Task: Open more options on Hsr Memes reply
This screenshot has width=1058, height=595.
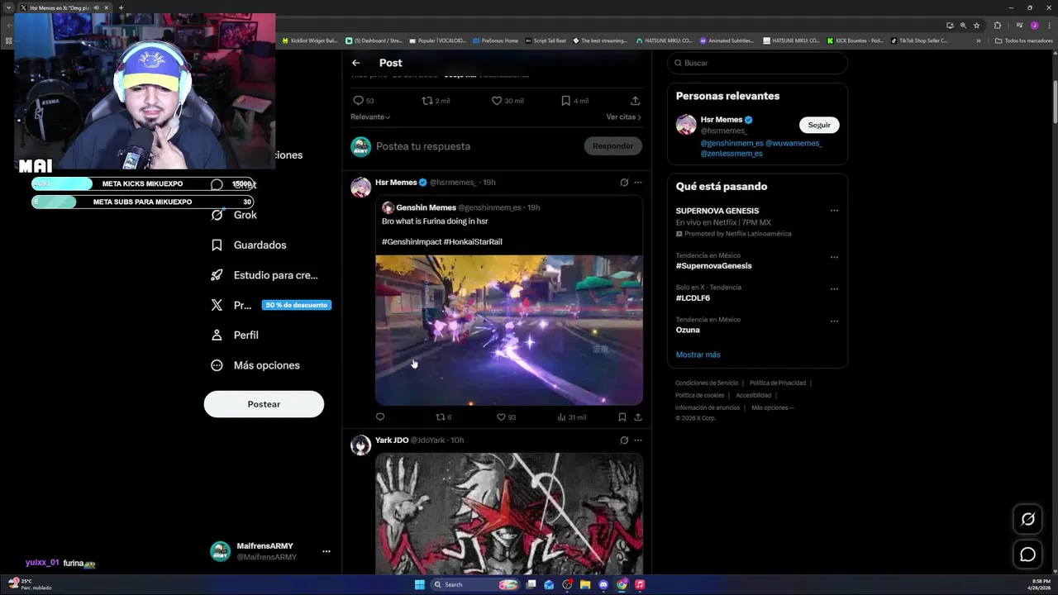Action: tap(637, 182)
